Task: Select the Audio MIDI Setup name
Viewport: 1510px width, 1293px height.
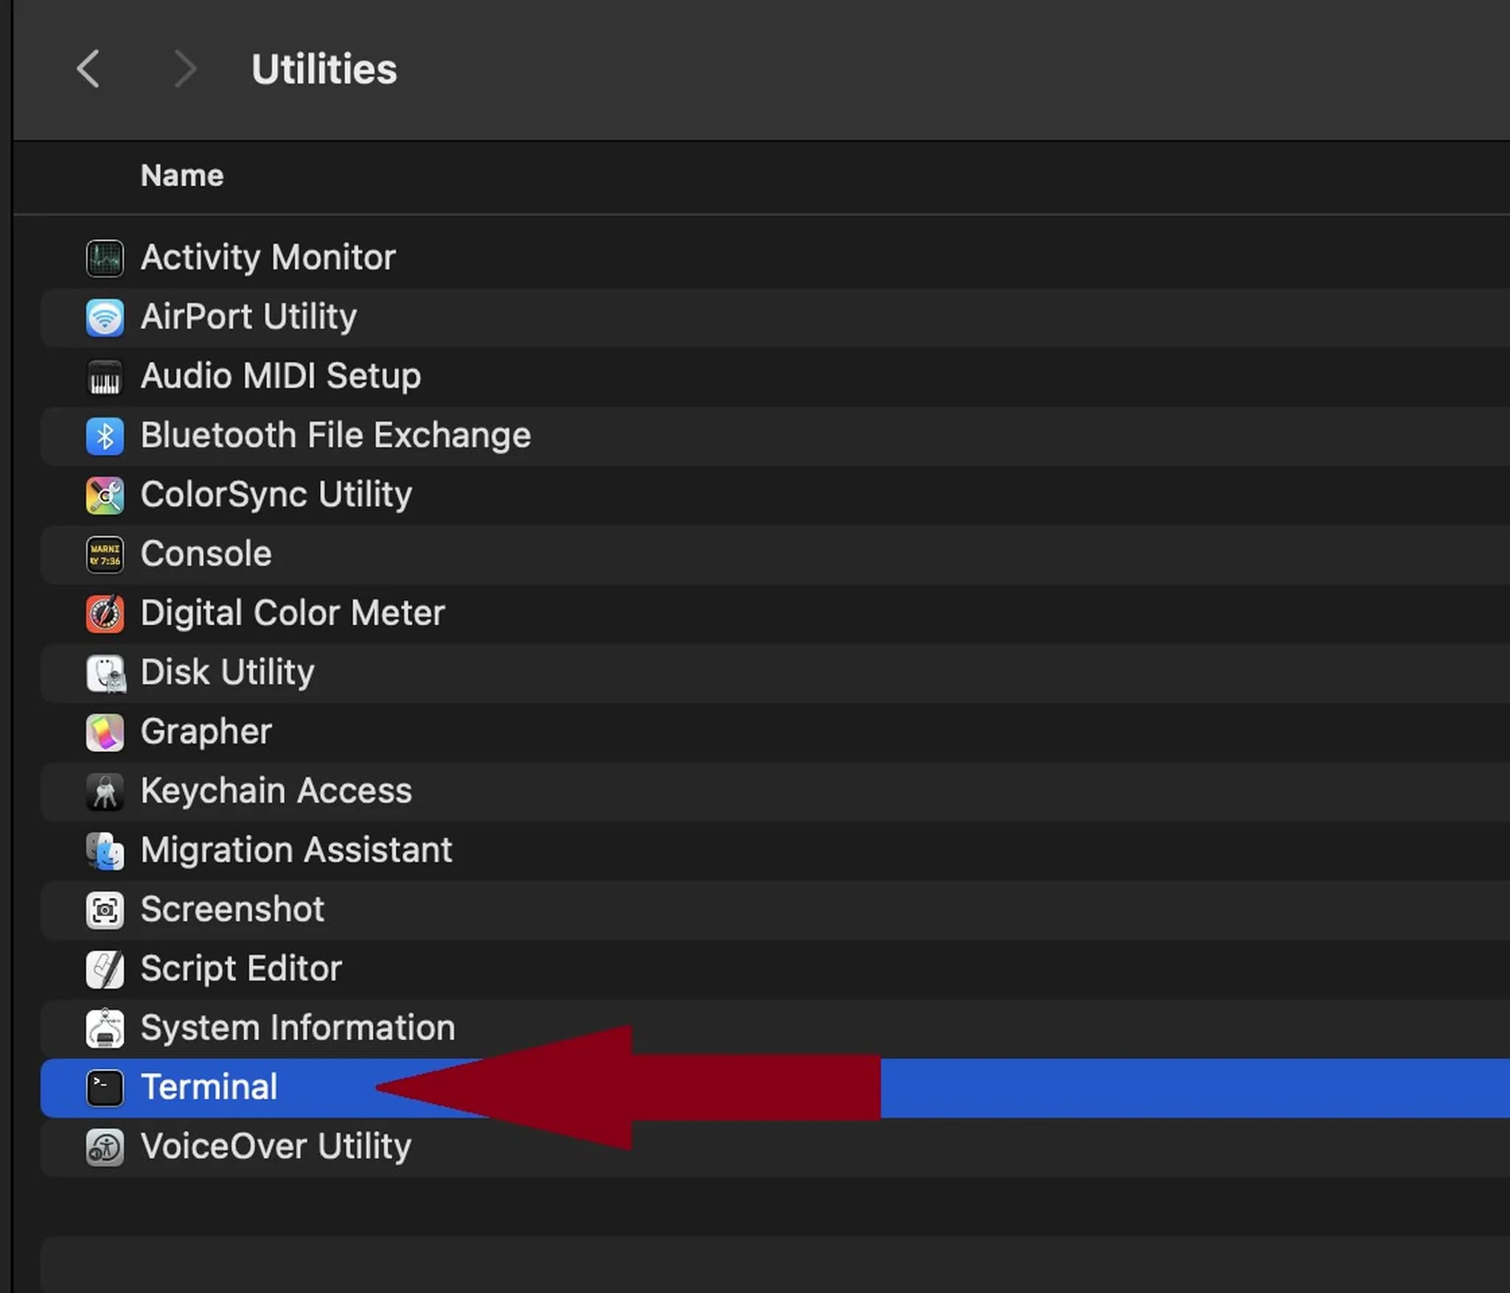Action: [x=281, y=376]
